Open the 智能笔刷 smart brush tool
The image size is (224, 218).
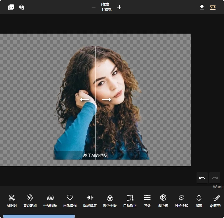point(30,201)
